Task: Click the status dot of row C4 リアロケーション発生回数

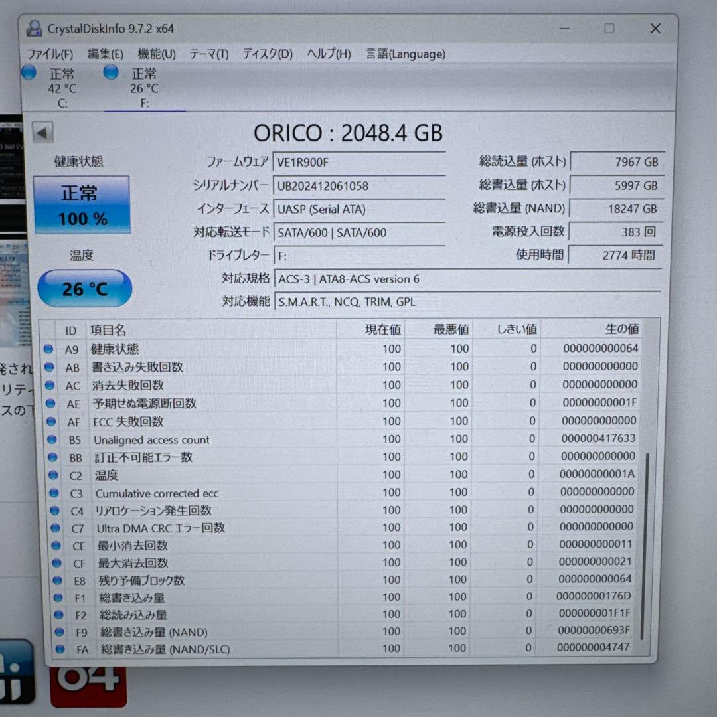Action: coord(55,511)
